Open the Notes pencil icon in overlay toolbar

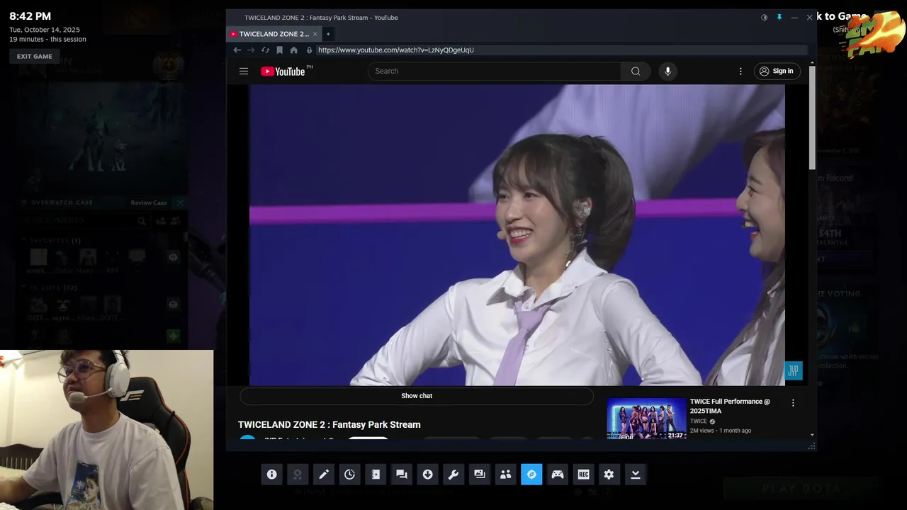pos(324,475)
